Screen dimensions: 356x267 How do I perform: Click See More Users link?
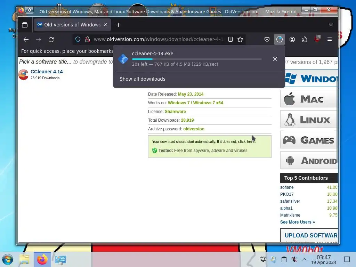click(298, 222)
